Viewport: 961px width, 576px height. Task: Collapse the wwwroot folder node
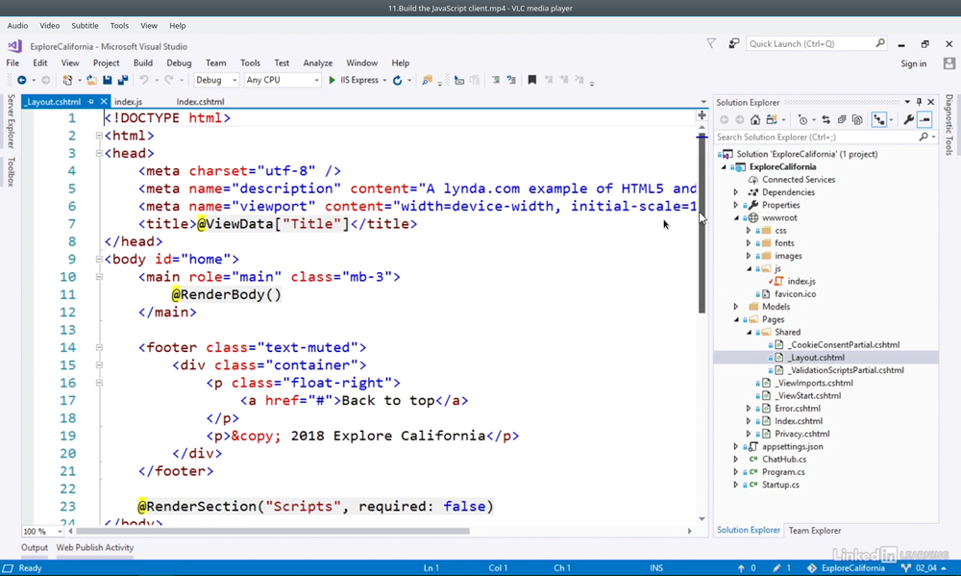[x=736, y=217]
